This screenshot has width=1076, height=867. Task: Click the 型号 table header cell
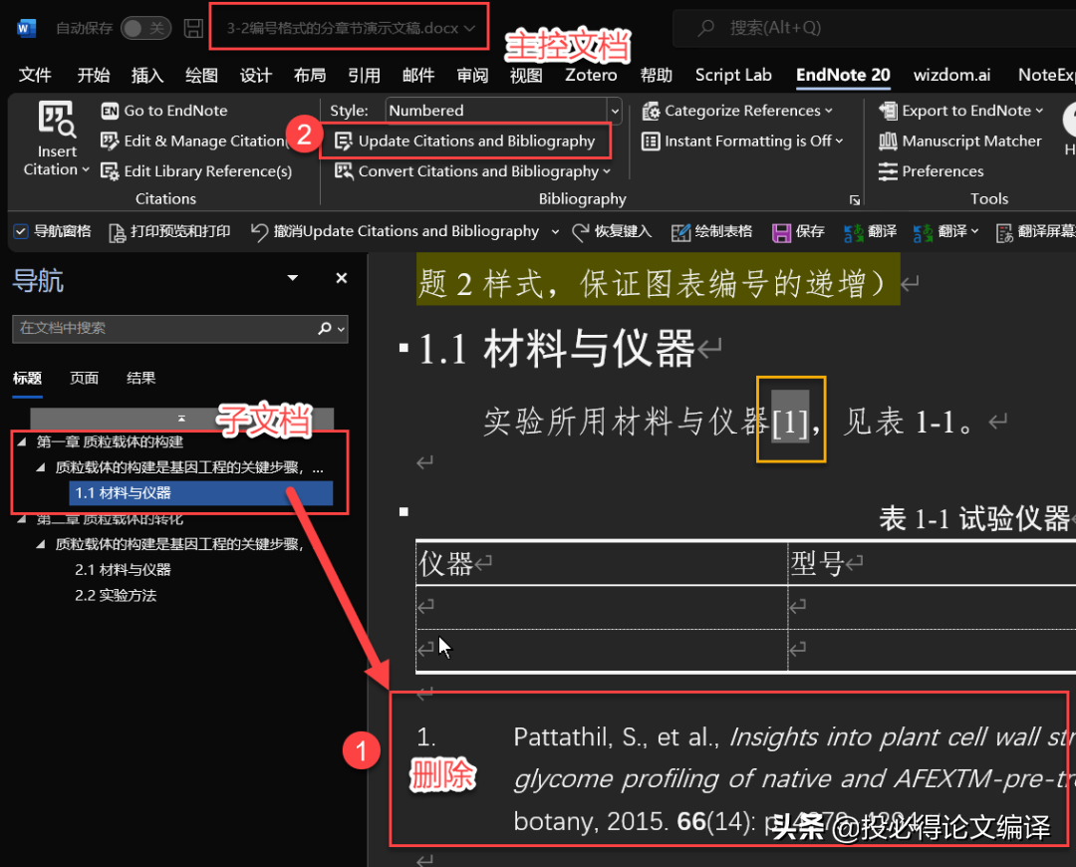932,564
